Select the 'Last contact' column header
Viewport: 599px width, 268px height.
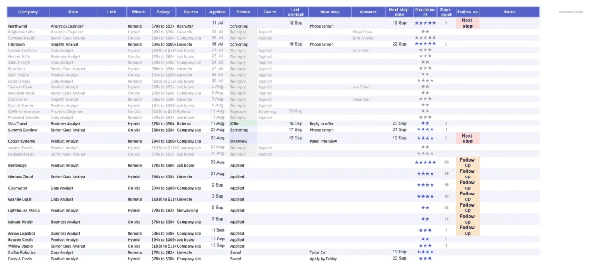(295, 12)
